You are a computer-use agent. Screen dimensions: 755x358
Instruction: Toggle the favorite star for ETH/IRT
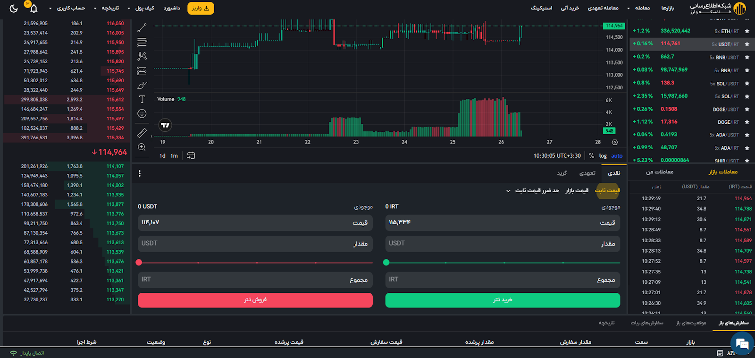(x=747, y=31)
